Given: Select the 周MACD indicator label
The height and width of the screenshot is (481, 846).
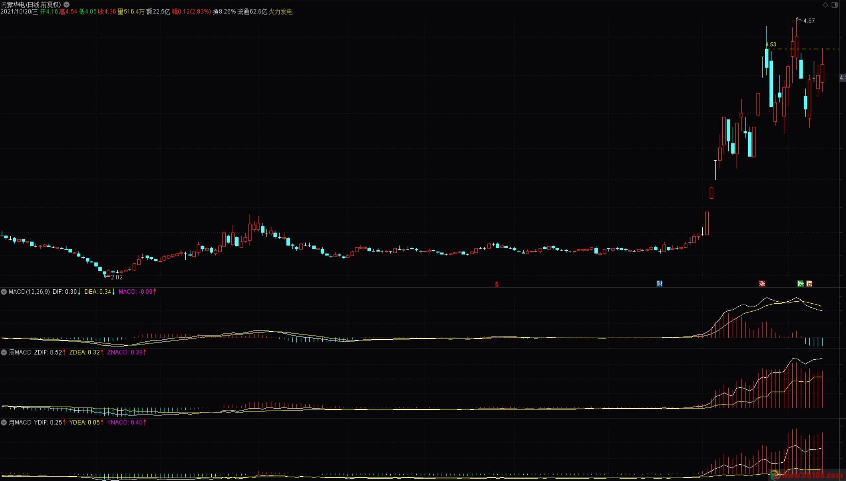Looking at the screenshot, I should pyautogui.click(x=20, y=352).
